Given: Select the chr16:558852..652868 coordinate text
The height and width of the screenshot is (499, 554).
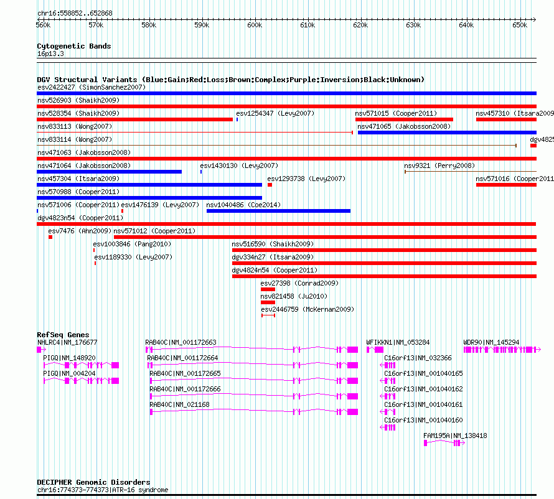Looking at the screenshot, I should coord(75,13).
